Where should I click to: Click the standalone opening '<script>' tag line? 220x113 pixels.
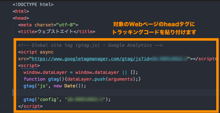coord(29,66)
